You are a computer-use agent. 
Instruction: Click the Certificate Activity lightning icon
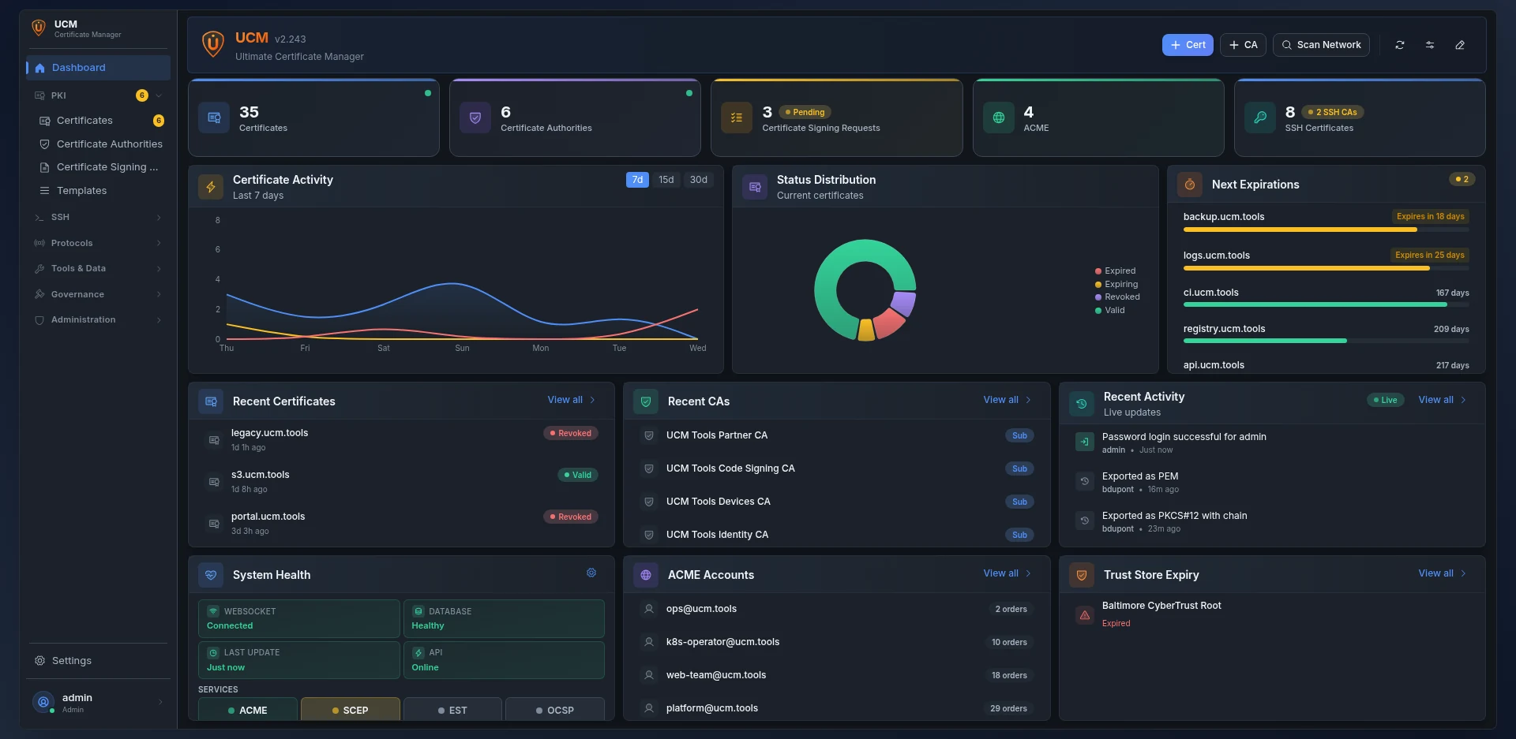(211, 187)
